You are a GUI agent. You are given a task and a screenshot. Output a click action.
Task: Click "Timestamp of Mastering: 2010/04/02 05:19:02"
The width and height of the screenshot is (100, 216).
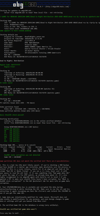[x=23, y=75]
